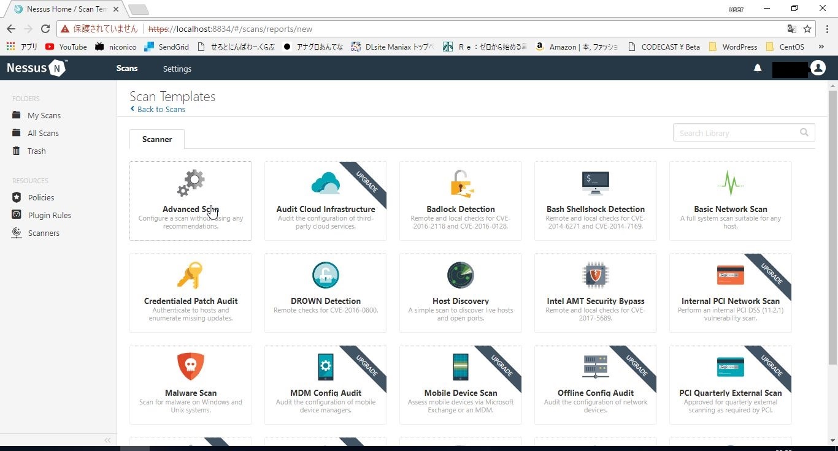Click the page vertical scrollbar
This screenshot has height=451, width=838.
(x=832, y=227)
